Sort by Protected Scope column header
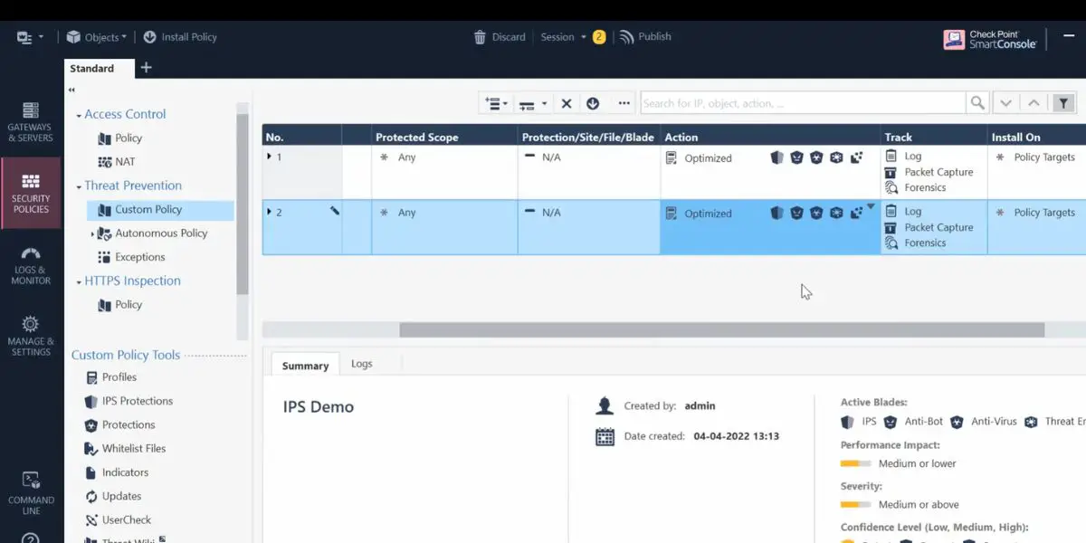 (417, 138)
